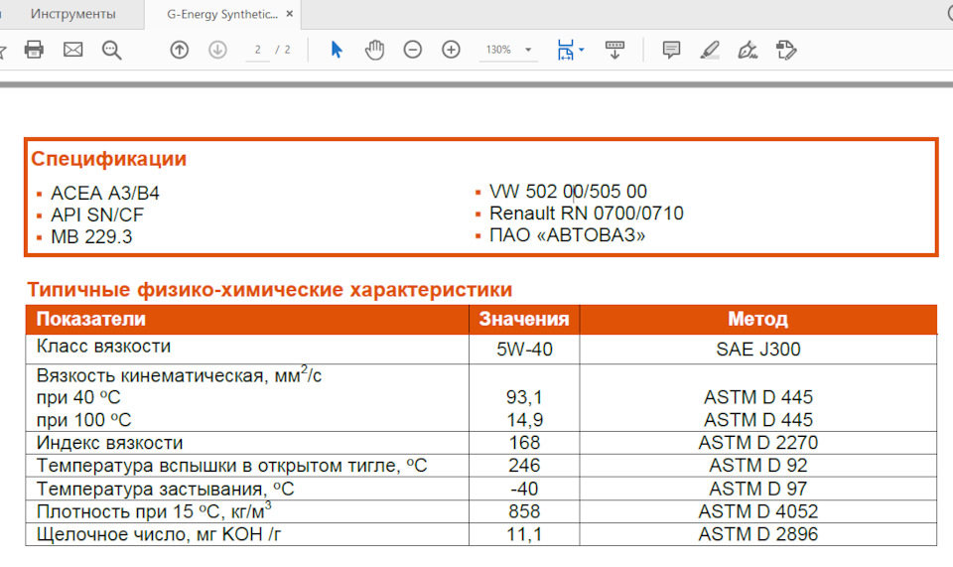
Task: Click the Значения column header
Action: [x=524, y=319]
